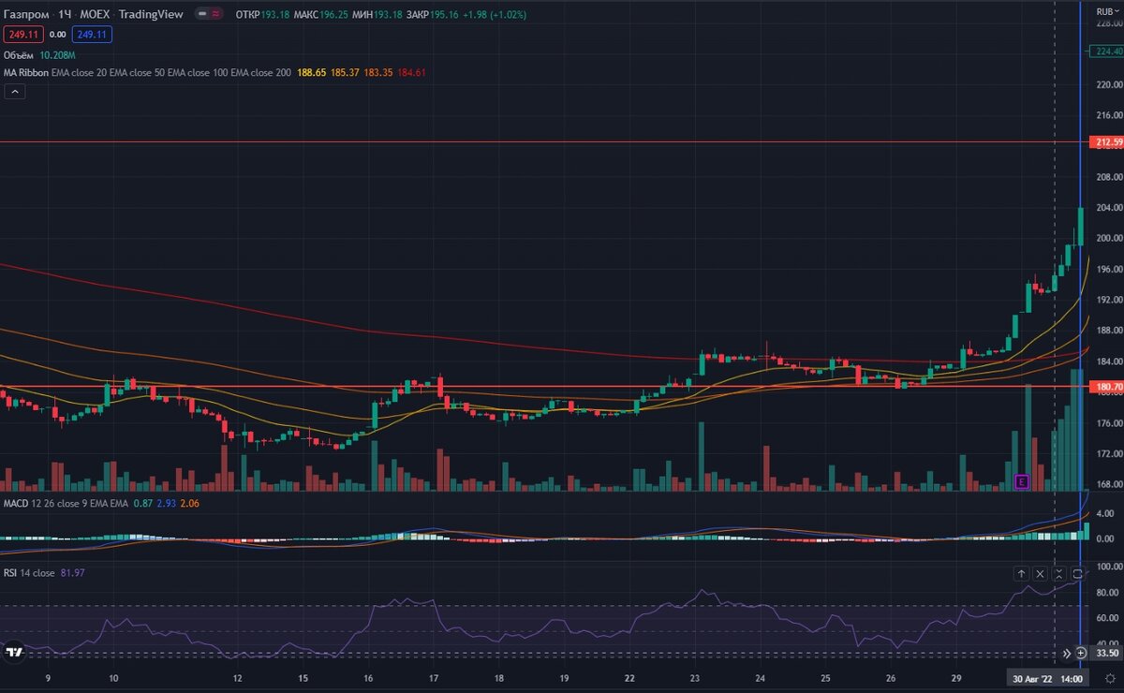
Task: Click EMA value 183.35 in legend
Action: [x=378, y=72]
